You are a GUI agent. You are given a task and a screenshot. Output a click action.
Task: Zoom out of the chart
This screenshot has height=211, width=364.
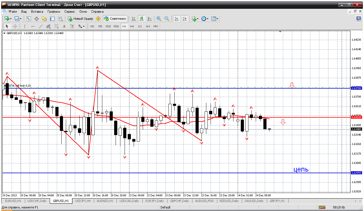(167, 19)
